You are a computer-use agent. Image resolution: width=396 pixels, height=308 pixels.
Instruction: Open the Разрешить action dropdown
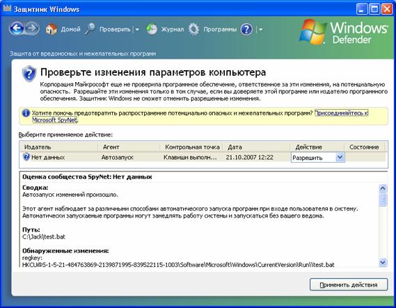[x=340, y=157]
